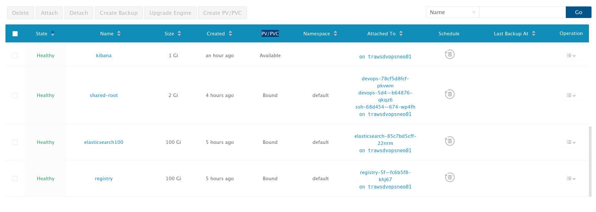Click the 2 Gi size cell
The image size is (596, 212).
point(173,95)
